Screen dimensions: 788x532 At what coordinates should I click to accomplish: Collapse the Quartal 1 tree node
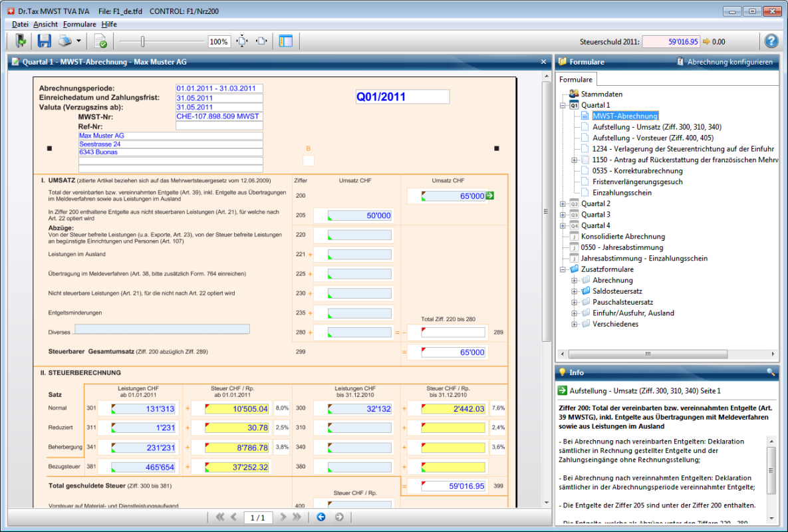563,106
